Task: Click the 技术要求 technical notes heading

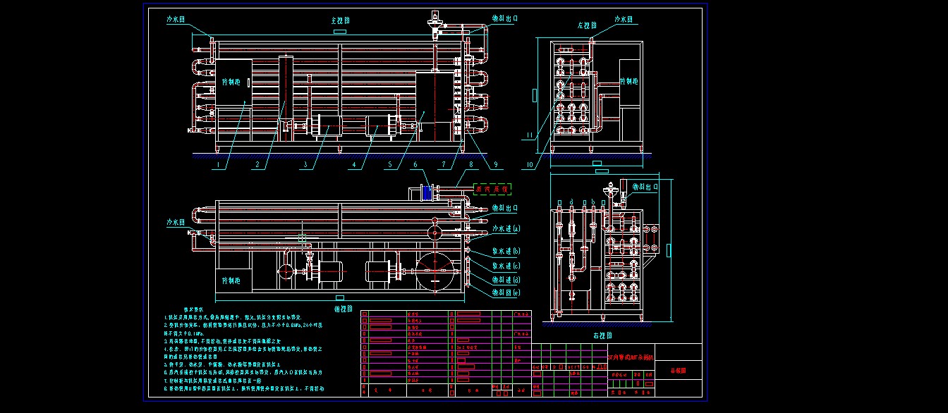Action: (x=194, y=309)
